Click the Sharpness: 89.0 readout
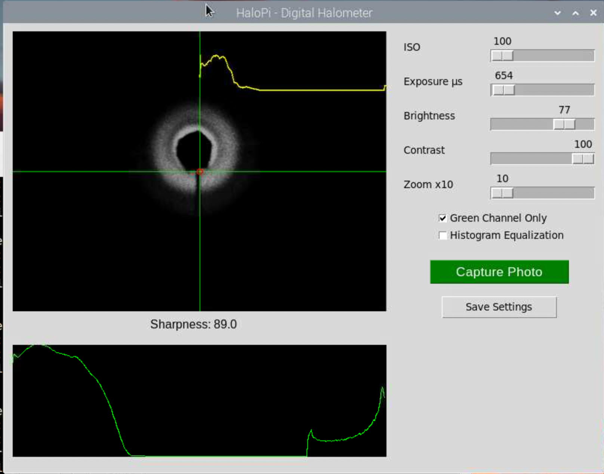Screen dimensions: 604x474 point(194,324)
